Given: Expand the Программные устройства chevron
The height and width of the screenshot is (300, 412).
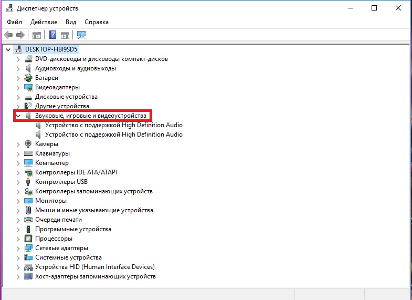Looking at the screenshot, I should pos(18,230).
